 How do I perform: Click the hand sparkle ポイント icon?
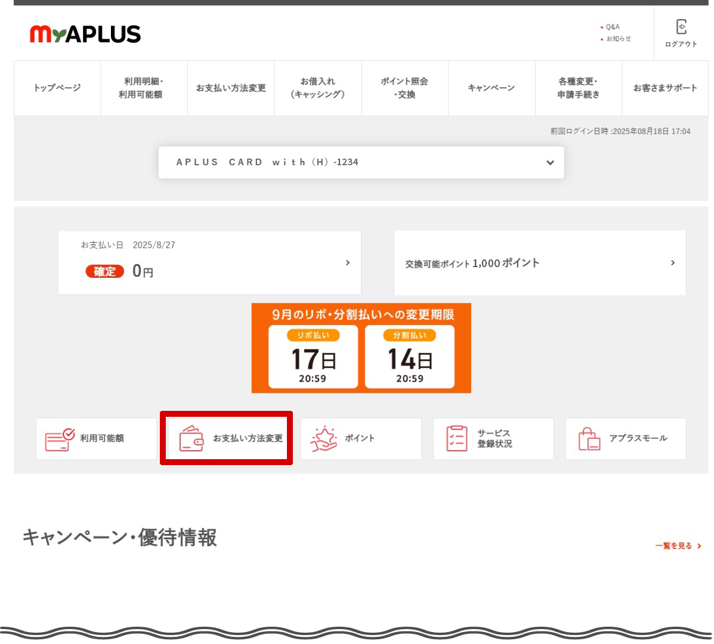[x=323, y=439]
